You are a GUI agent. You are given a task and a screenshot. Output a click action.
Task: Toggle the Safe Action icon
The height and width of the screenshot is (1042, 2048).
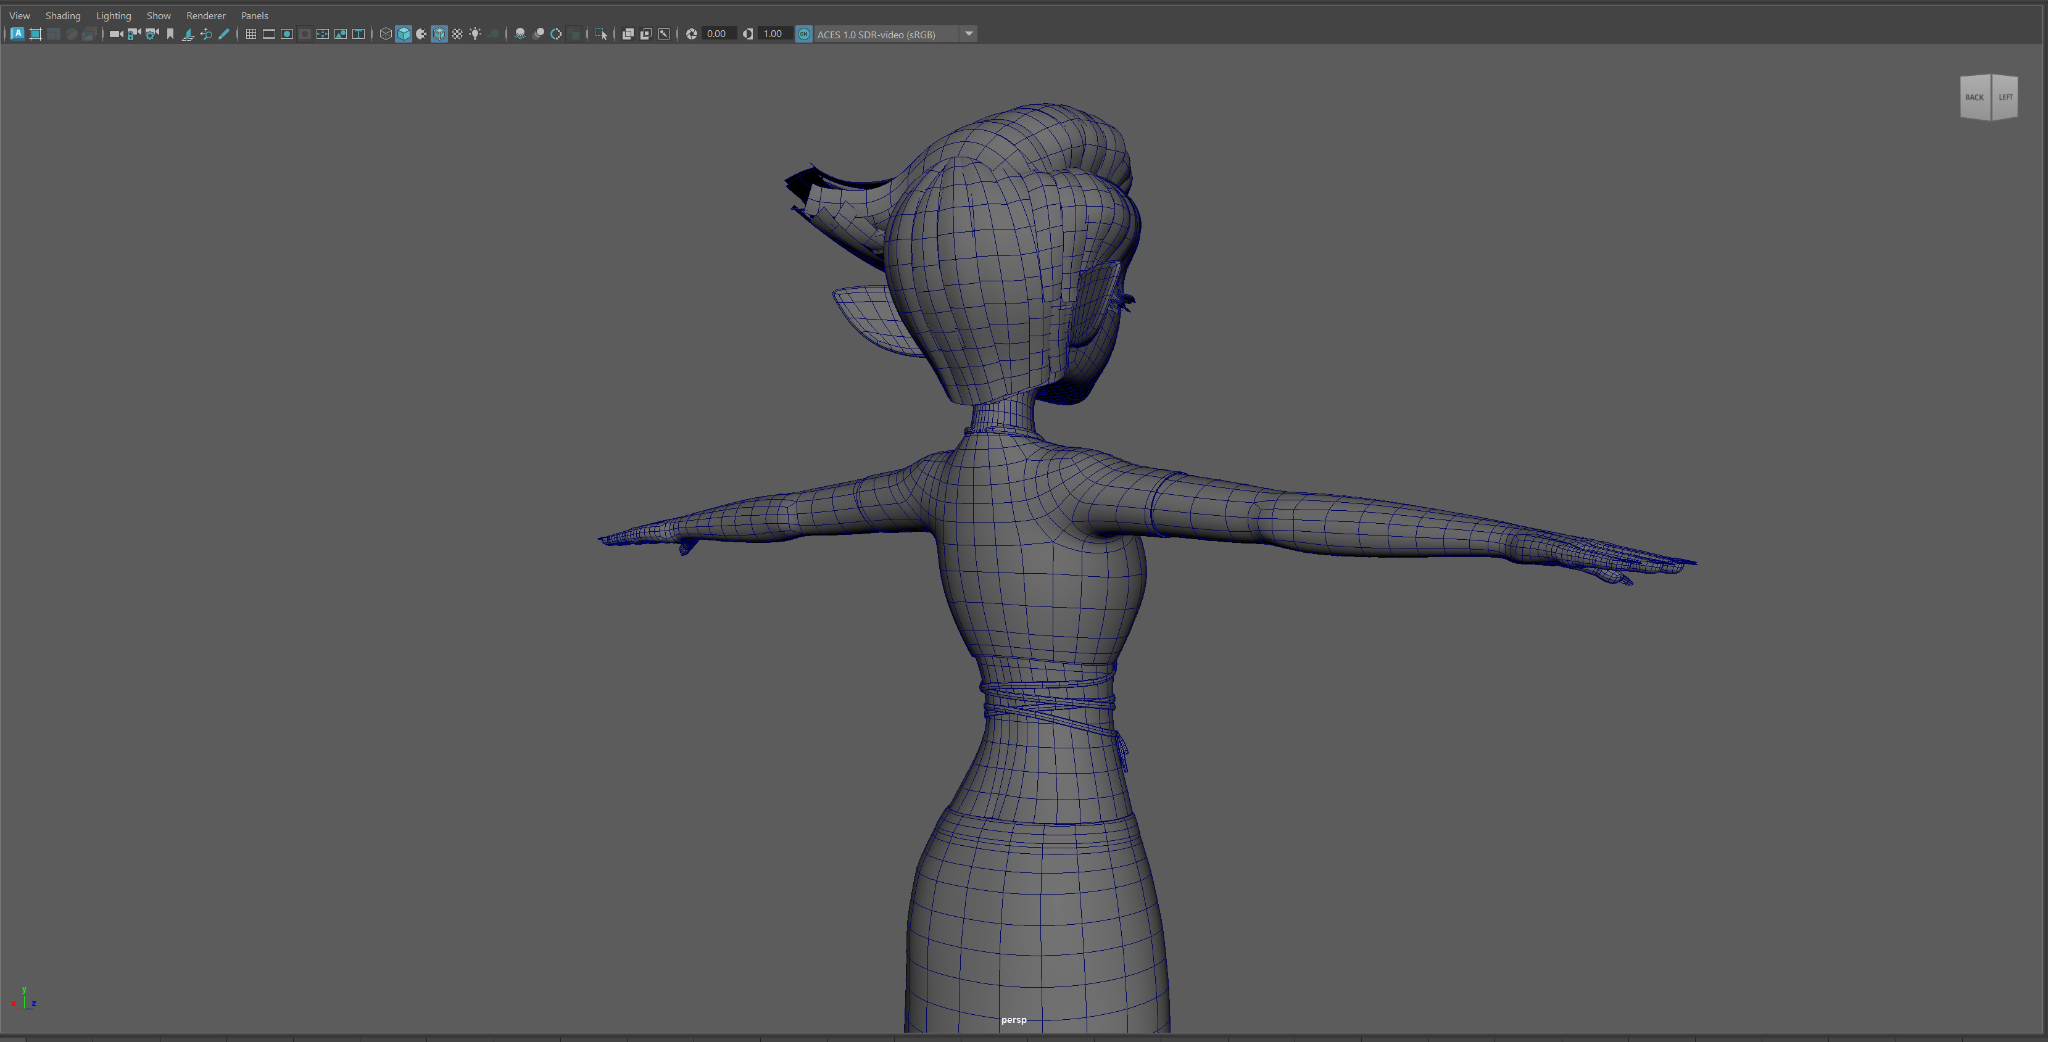click(340, 34)
